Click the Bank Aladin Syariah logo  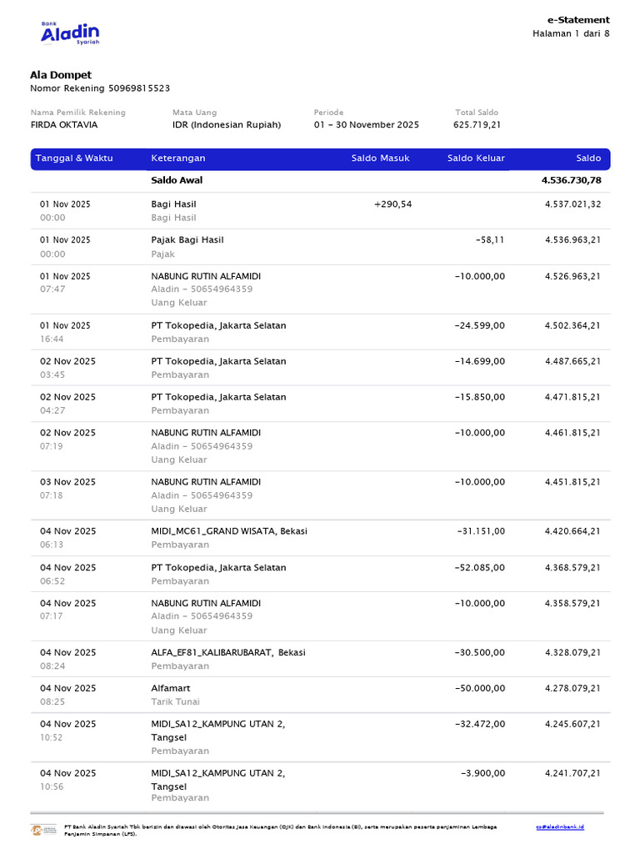click(x=70, y=33)
